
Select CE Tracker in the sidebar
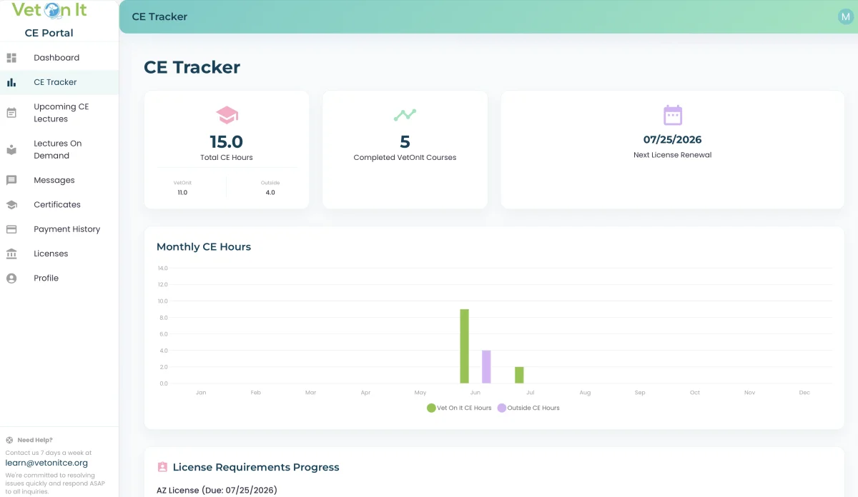tap(59, 82)
